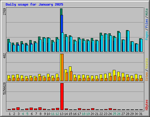Click the 'Pages' legend label
This screenshot has height=117, width=150.
coord(147,36)
